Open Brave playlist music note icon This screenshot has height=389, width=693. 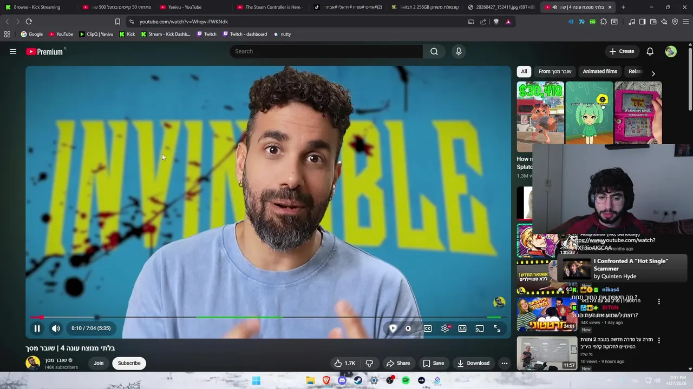tap(632, 22)
